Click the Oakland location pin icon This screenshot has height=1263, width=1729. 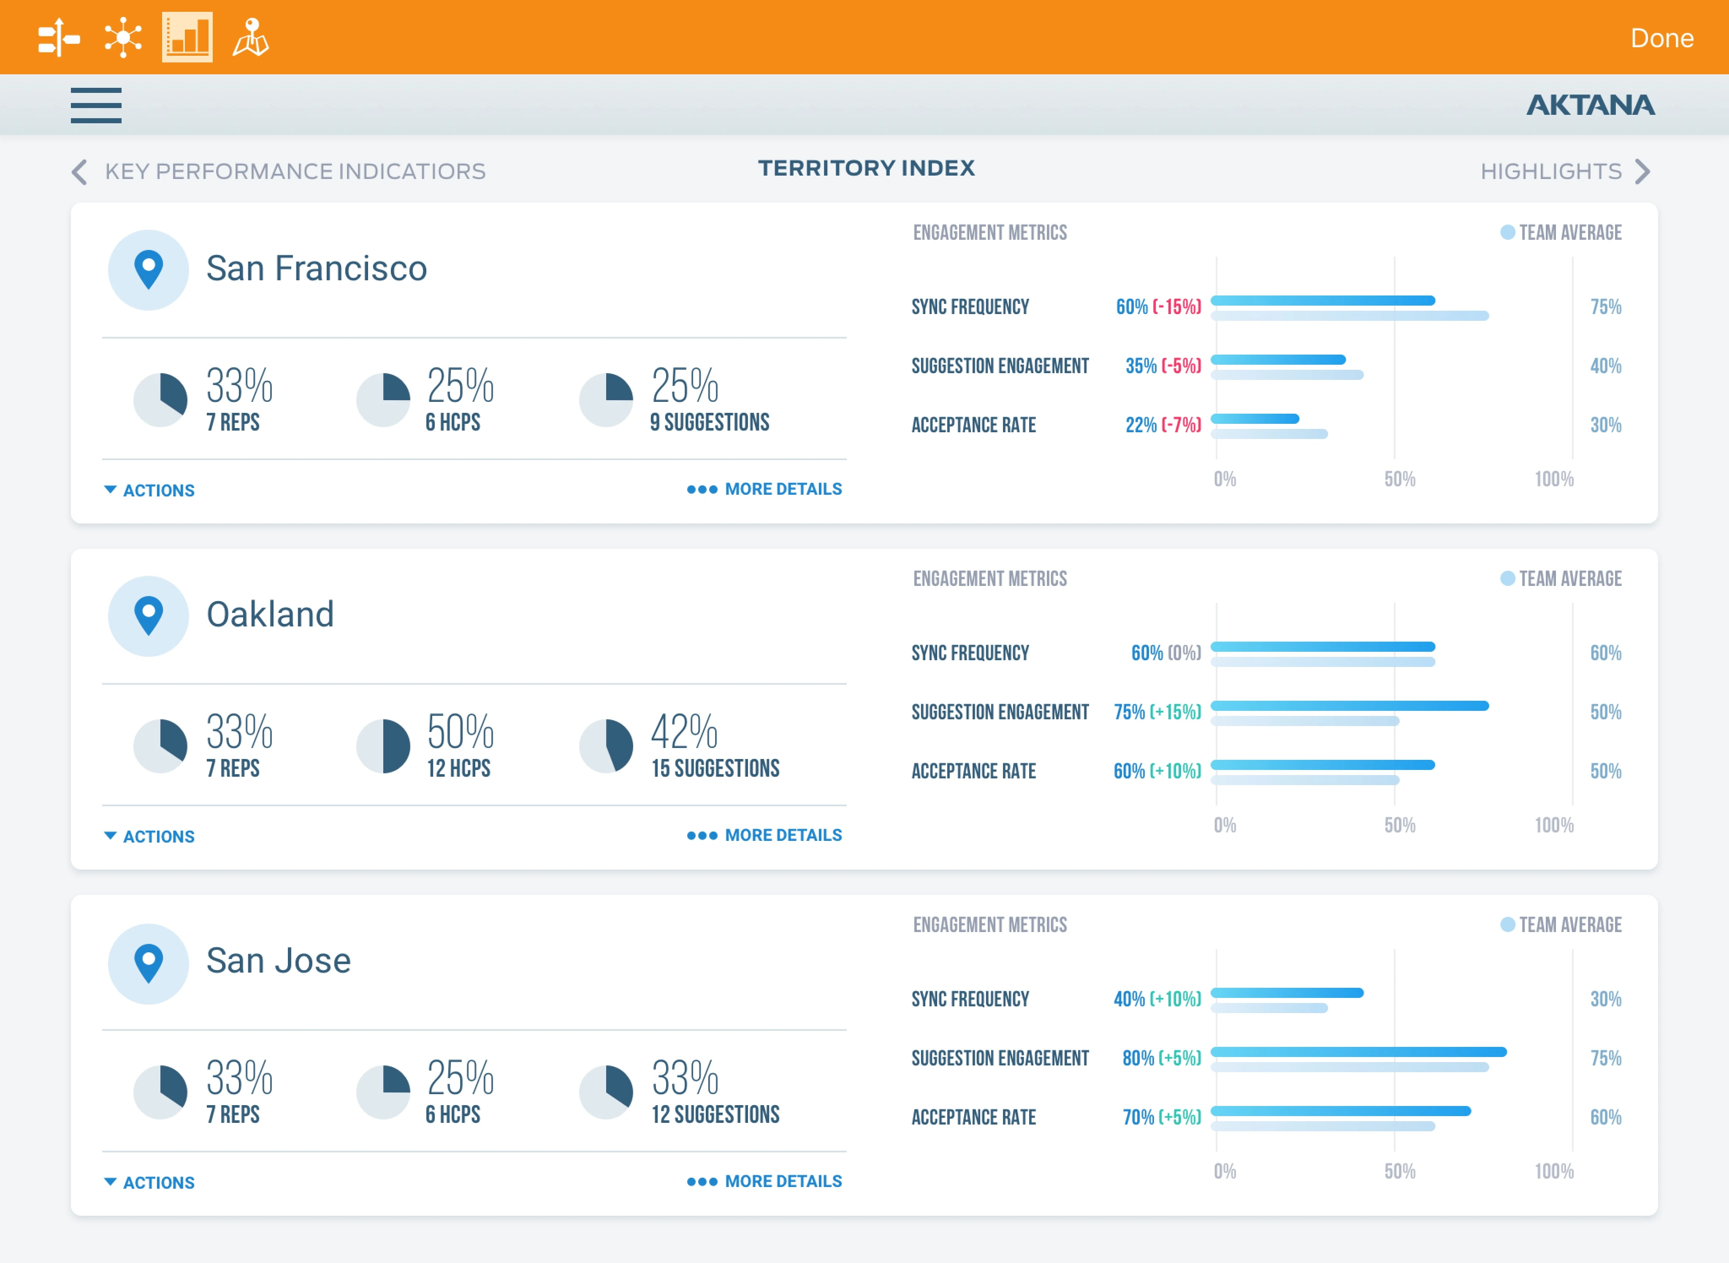(148, 616)
